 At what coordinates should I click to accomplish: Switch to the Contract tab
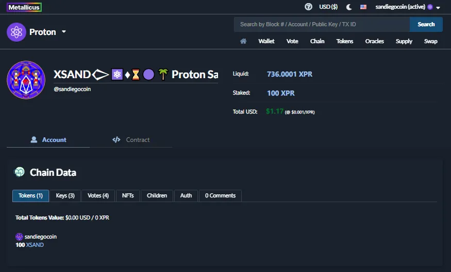coord(131,140)
